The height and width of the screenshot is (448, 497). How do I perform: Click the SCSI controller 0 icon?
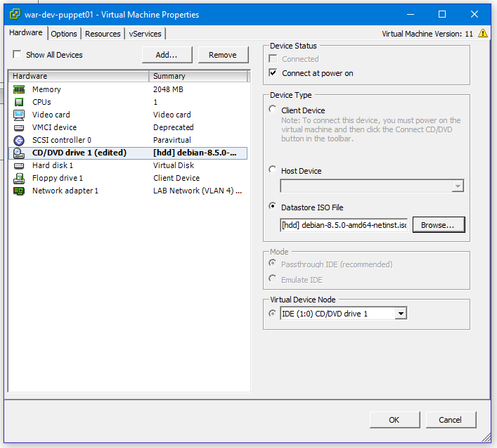19,140
